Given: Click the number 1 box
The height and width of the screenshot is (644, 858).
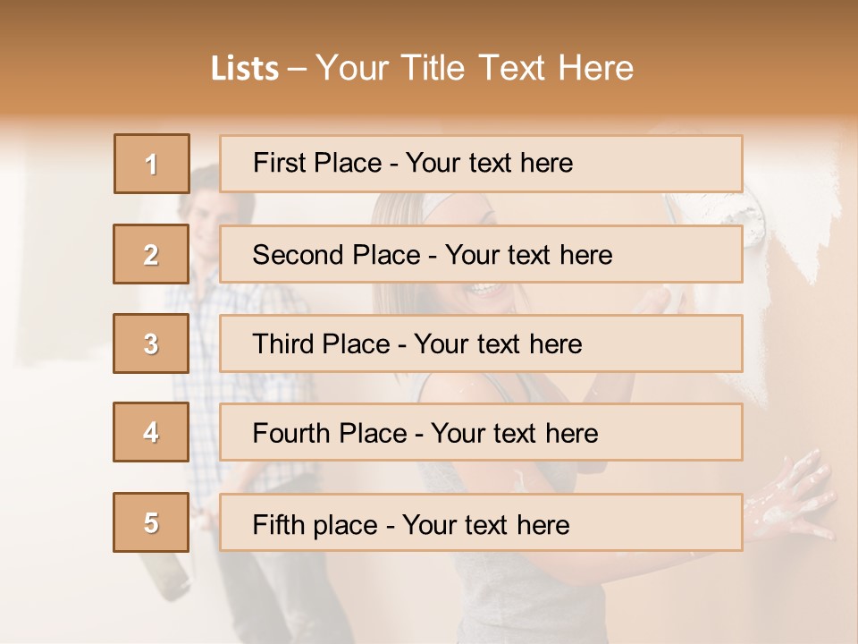Looking at the screenshot, I should (x=152, y=164).
